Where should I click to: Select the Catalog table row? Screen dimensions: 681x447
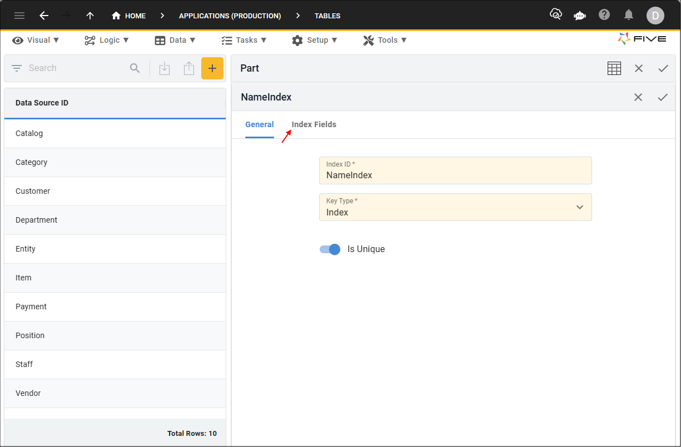115,133
